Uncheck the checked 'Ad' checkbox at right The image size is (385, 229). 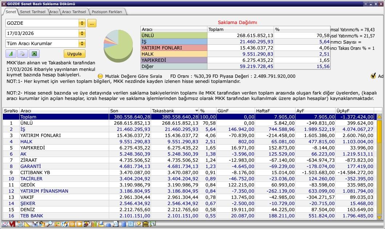[373, 76]
